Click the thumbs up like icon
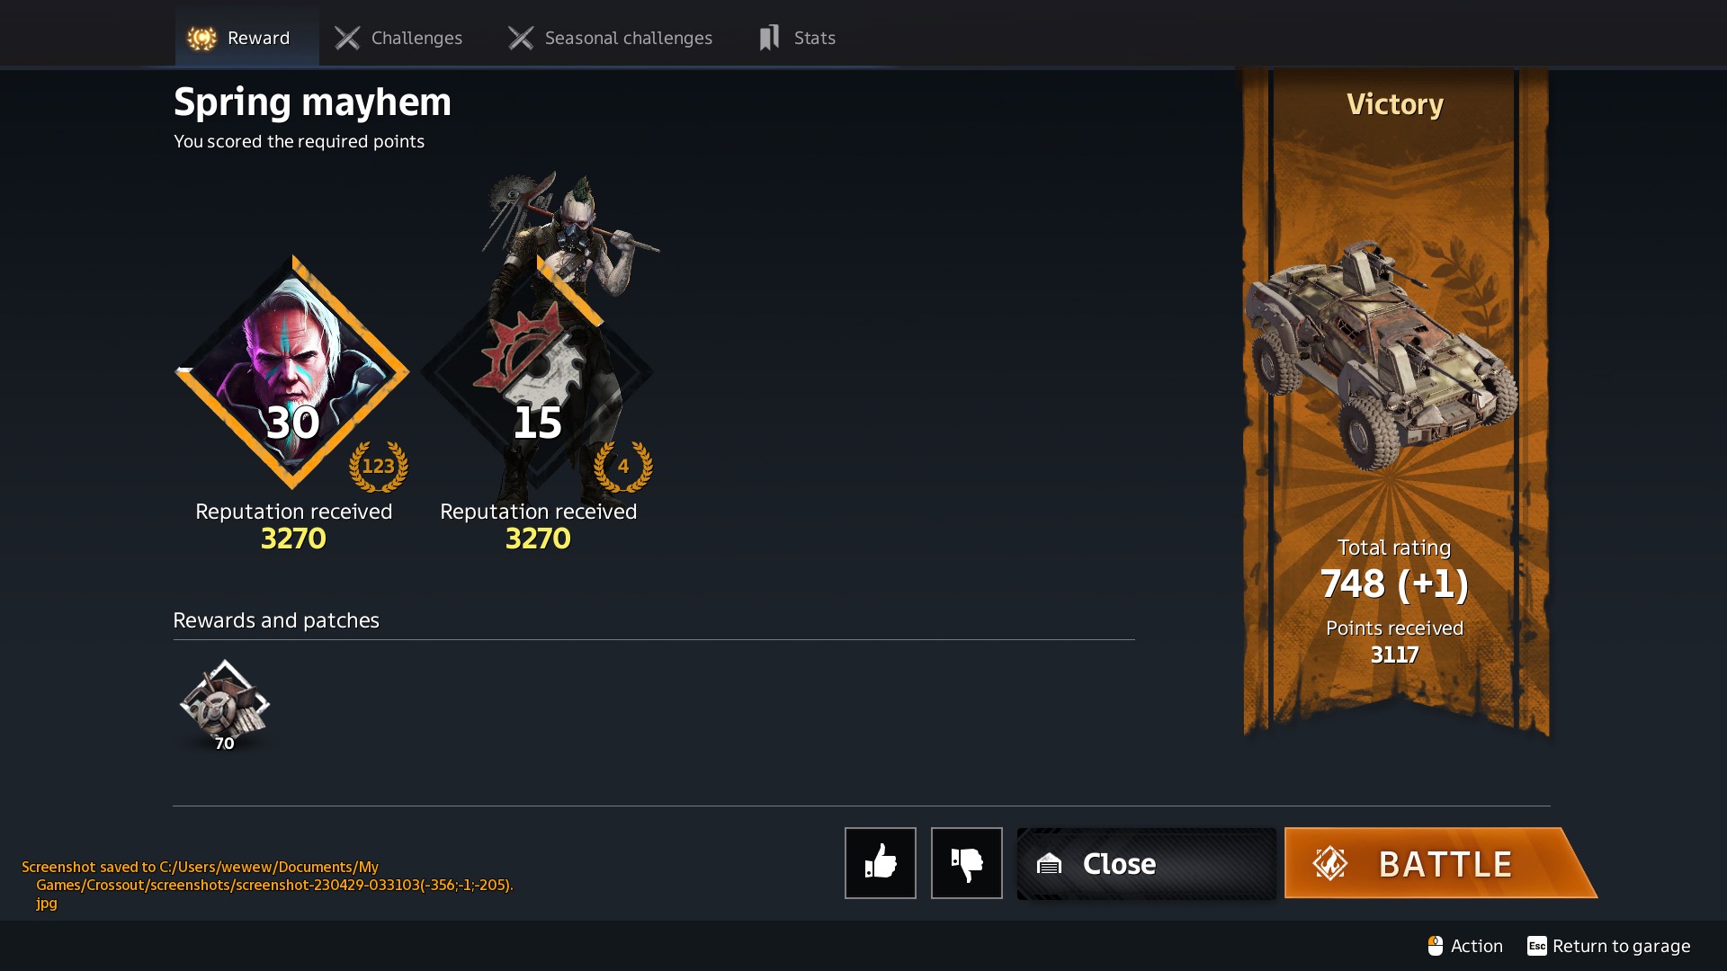 [880, 862]
